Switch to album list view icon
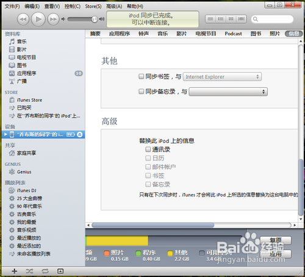 coord(221,19)
